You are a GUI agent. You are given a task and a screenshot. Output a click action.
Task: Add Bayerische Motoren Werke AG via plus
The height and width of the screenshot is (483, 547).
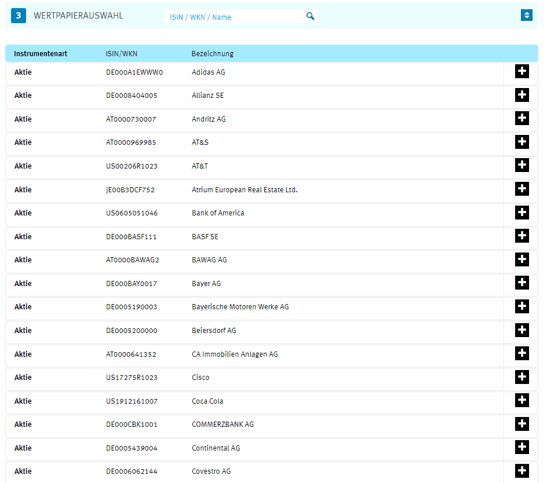point(522,306)
